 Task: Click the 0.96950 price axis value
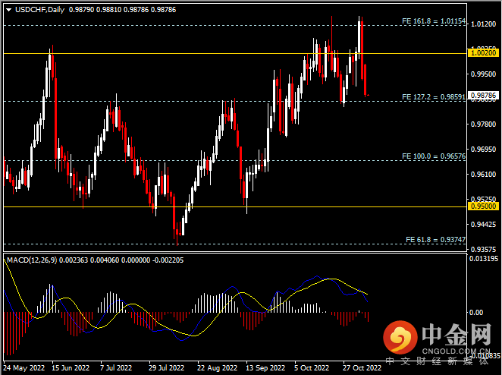click(484, 149)
